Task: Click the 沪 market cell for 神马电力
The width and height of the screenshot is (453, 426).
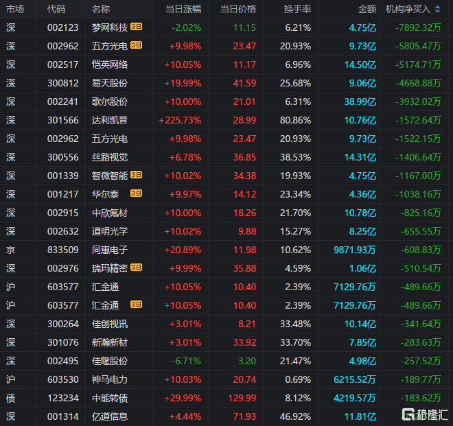Action: coord(11,379)
